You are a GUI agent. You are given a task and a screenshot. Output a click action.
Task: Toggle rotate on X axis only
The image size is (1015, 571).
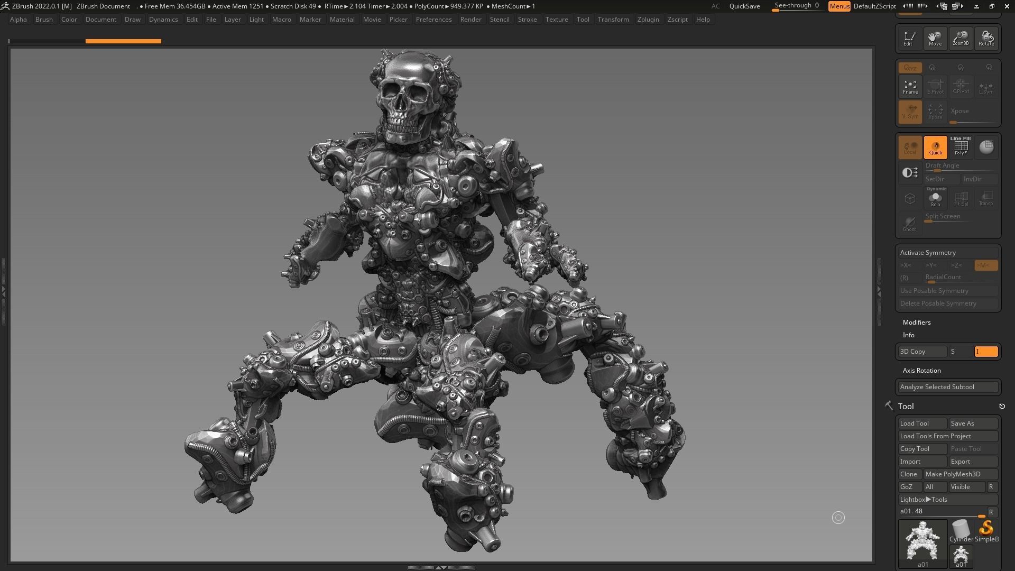pyautogui.click(x=933, y=68)
